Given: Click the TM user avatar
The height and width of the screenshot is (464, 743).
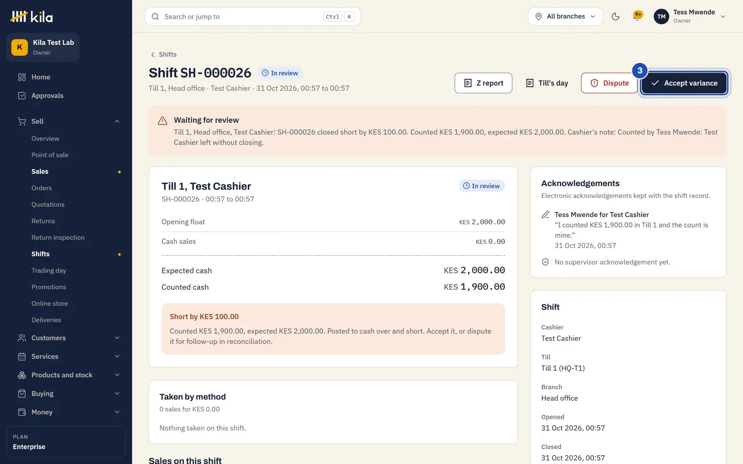Looking at the screenshot, I should tap(661, 16).
